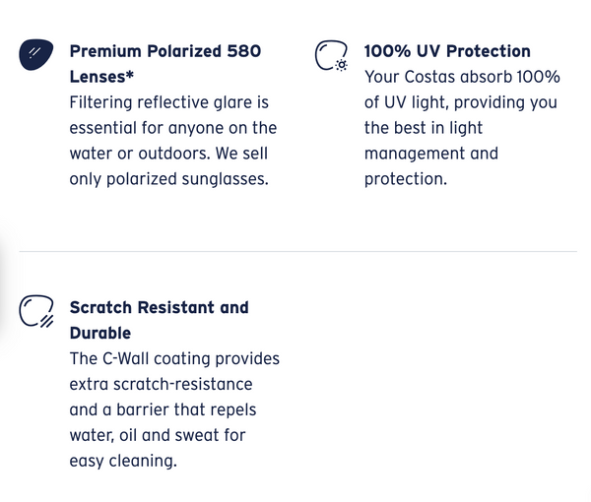Click the "580" number in the heading
The image size is (591, 502).
pyautogui.click(x=241, y=51)
